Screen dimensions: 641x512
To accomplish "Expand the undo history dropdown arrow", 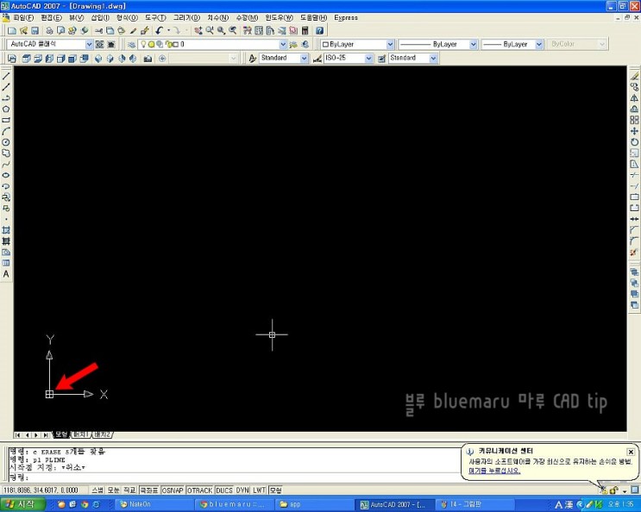I will tap(168, 31).
